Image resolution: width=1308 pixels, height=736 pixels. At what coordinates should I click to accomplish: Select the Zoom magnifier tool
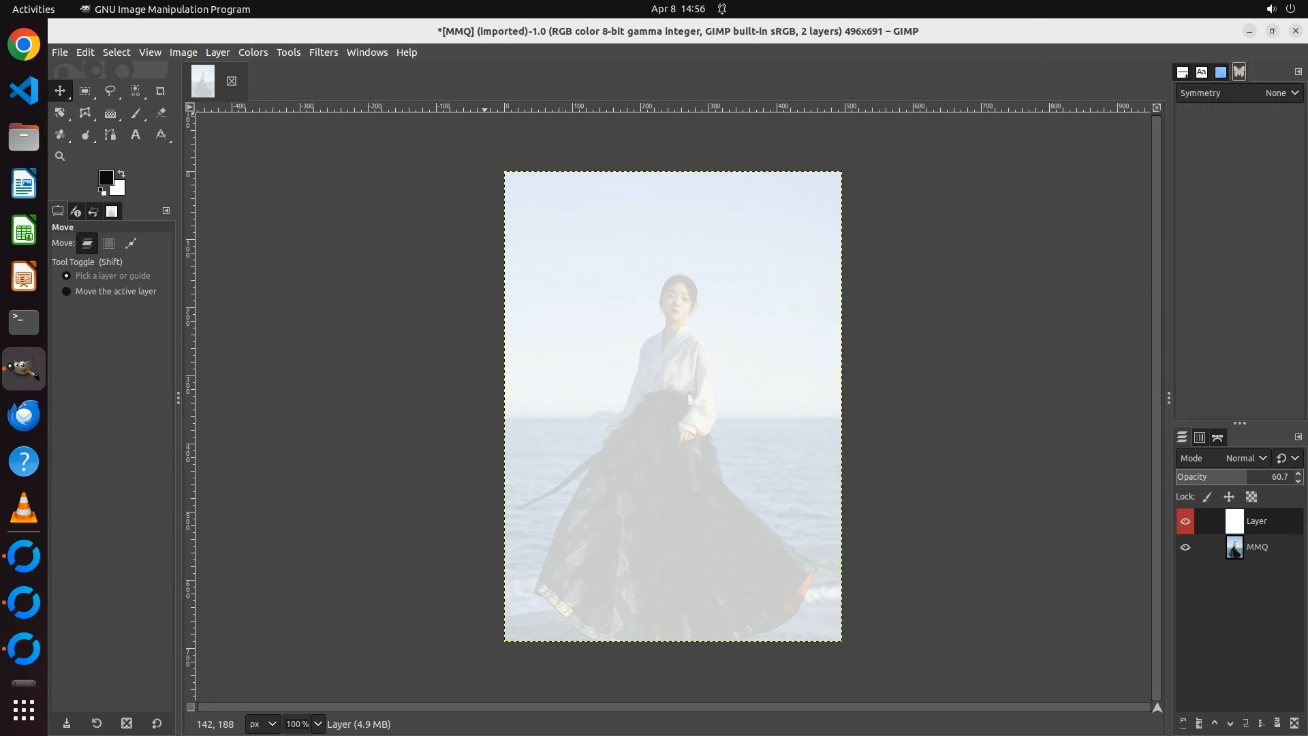pyautogui.click(x=60, y=157)
